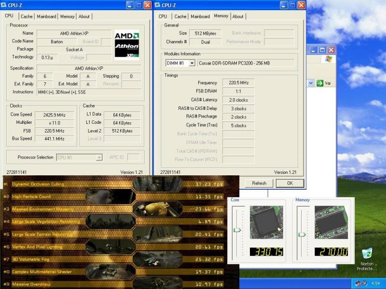
Task: Expand the address dropdown arrow beside Vai
Action: 311,83
